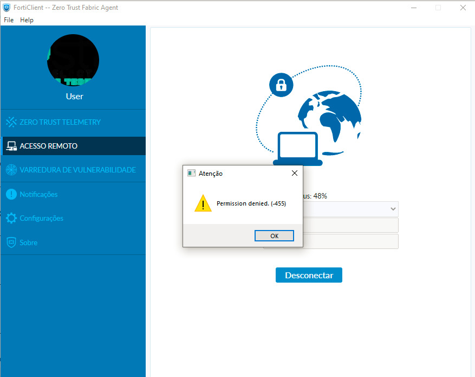Expand the VPN connection dropdown arrow
Viewport: 475px width, 377px height.
coord(393,209)
